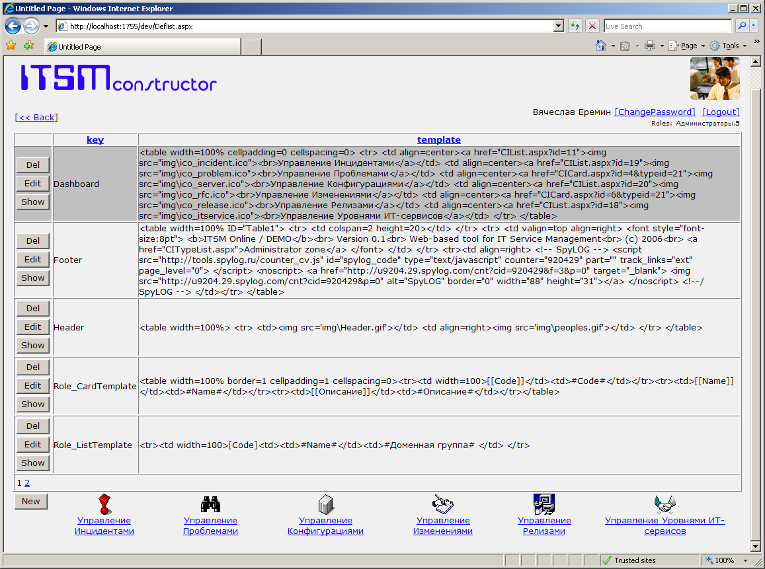Screen dimensions: 765x569
Task: Delete the Dashboard template row
Action: point(32,165)
